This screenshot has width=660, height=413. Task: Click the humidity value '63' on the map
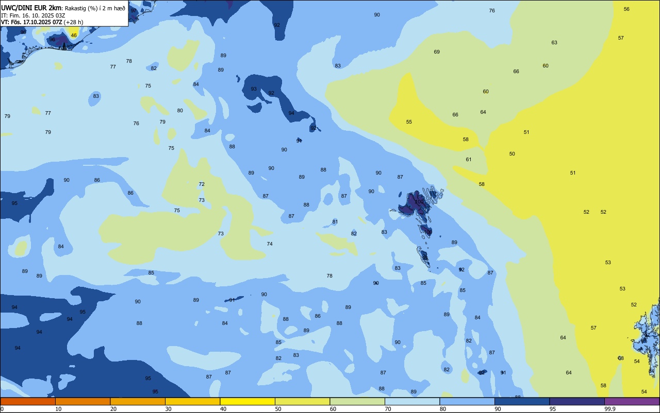pyautogui.click(x=554, y=43)
